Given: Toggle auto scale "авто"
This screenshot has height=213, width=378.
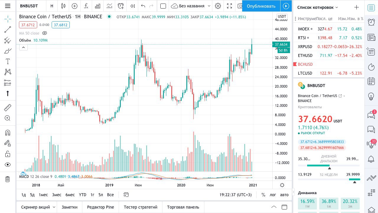Looking at the screenshot, I should [284, 195].
